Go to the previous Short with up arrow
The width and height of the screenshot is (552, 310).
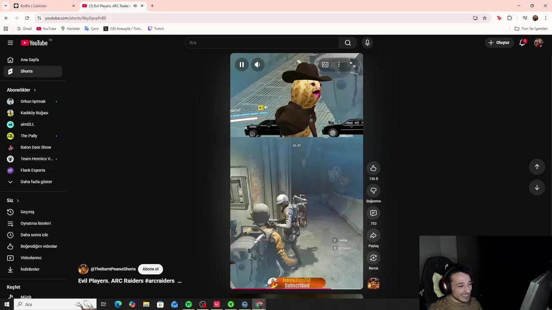click(x=537, y=167)
